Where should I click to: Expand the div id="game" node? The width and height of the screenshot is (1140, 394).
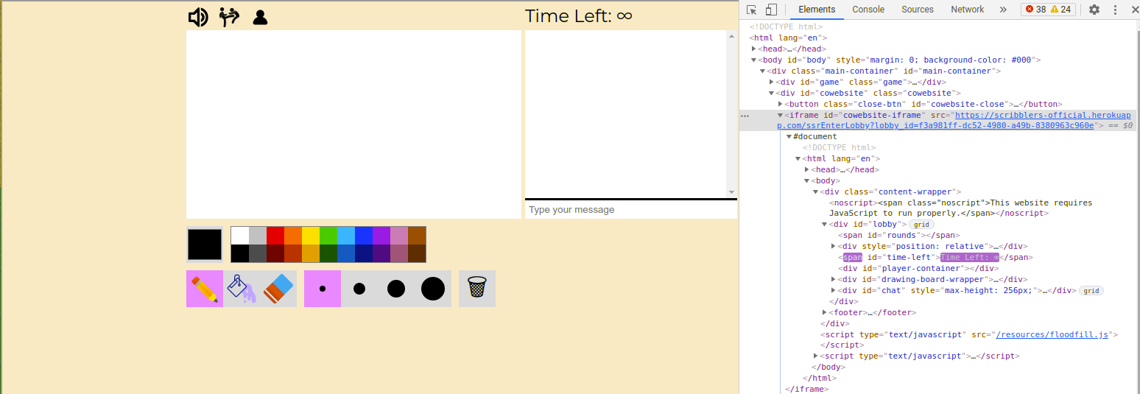click(x=771, y=82)
